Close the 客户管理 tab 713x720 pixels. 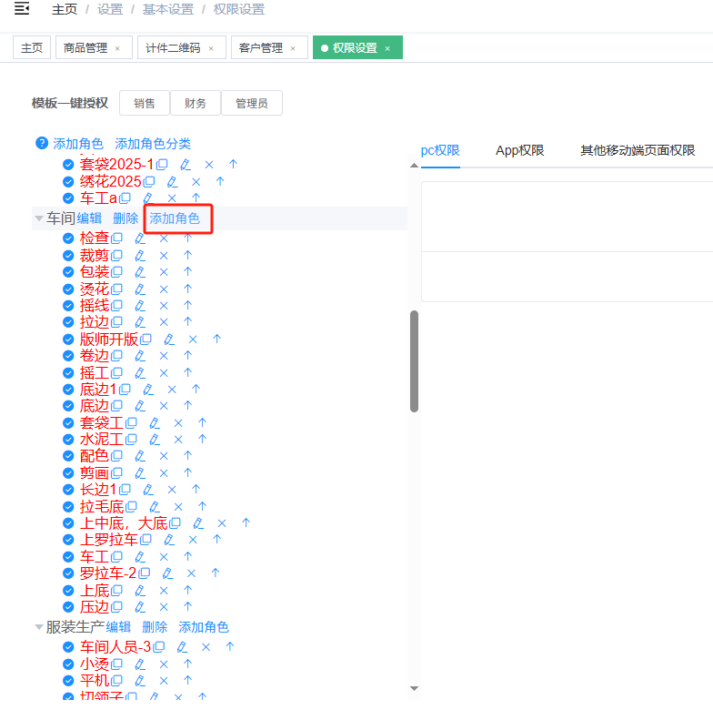[x=294, y=48]
